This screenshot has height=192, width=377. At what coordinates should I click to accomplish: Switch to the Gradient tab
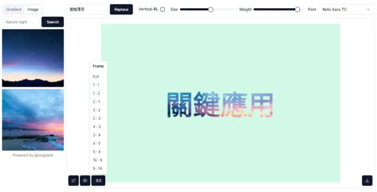(x=14, y=10)
